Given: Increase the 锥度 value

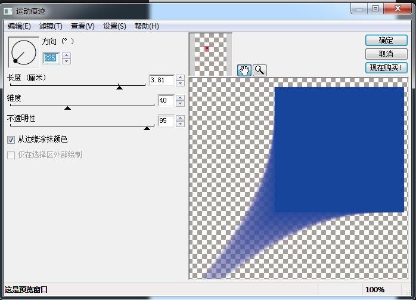Looking at the screenshot, I should point(181,98).
